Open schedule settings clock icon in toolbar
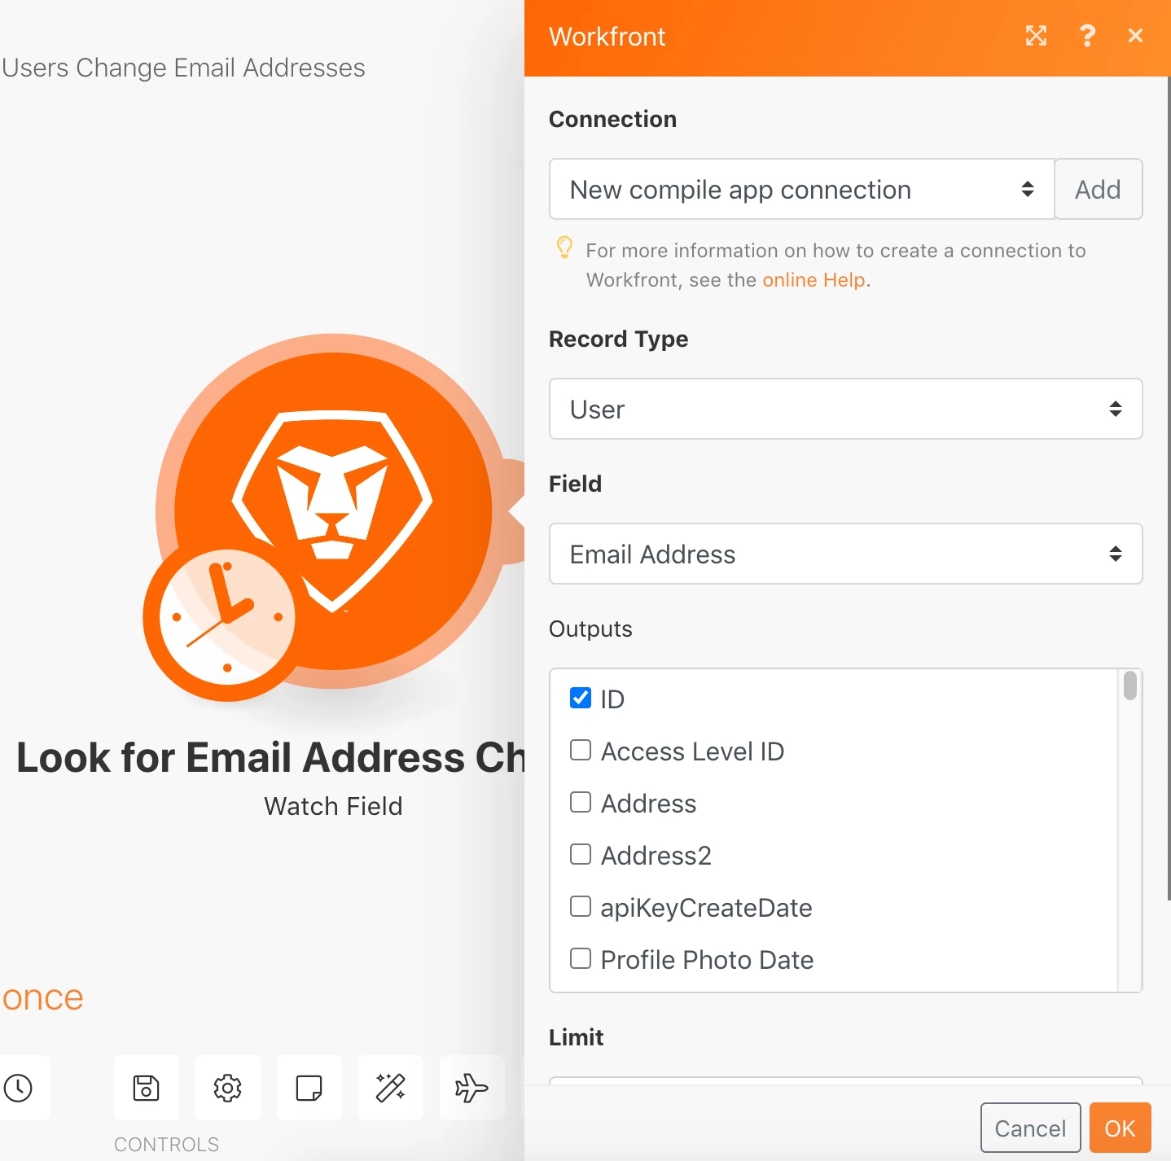The width and height of the screenshot is (1171, 1161). pyautogui.click(x=18, y=1088)
